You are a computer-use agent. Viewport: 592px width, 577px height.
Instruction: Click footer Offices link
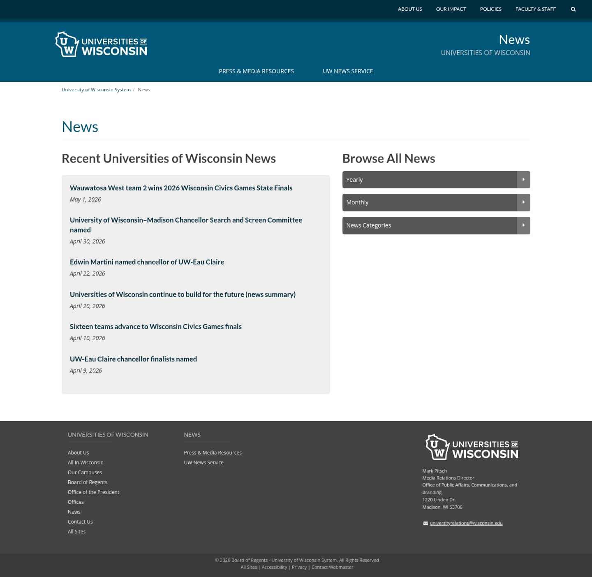click(x=76, y=502)
